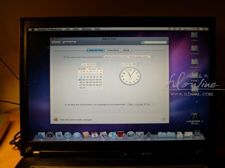Click the eject menu bar icon
The height and width of the screenshot is (168, 225).
click(179, 29)
